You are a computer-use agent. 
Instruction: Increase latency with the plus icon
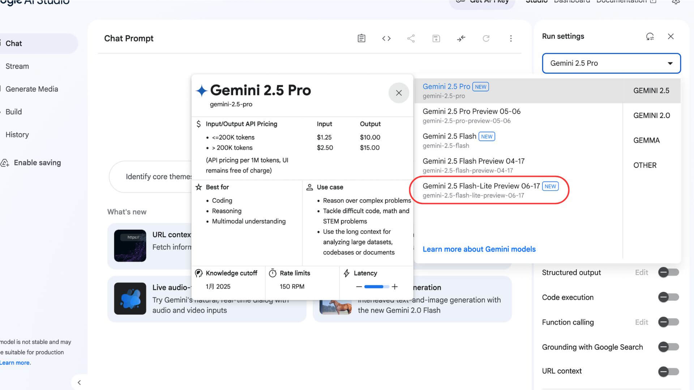395,287
